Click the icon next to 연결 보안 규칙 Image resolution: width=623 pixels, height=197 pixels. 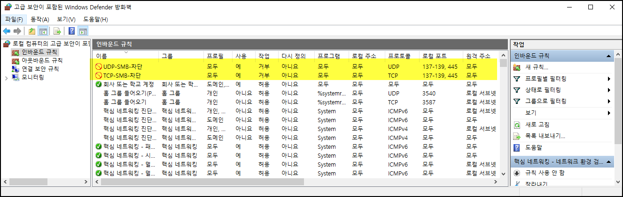pos(16,69)
